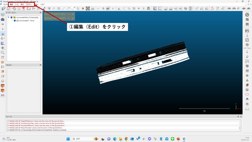Toggle full screen with the monitor icon

[3, 15]
